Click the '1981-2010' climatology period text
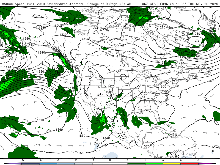 (x=35, y=4)
